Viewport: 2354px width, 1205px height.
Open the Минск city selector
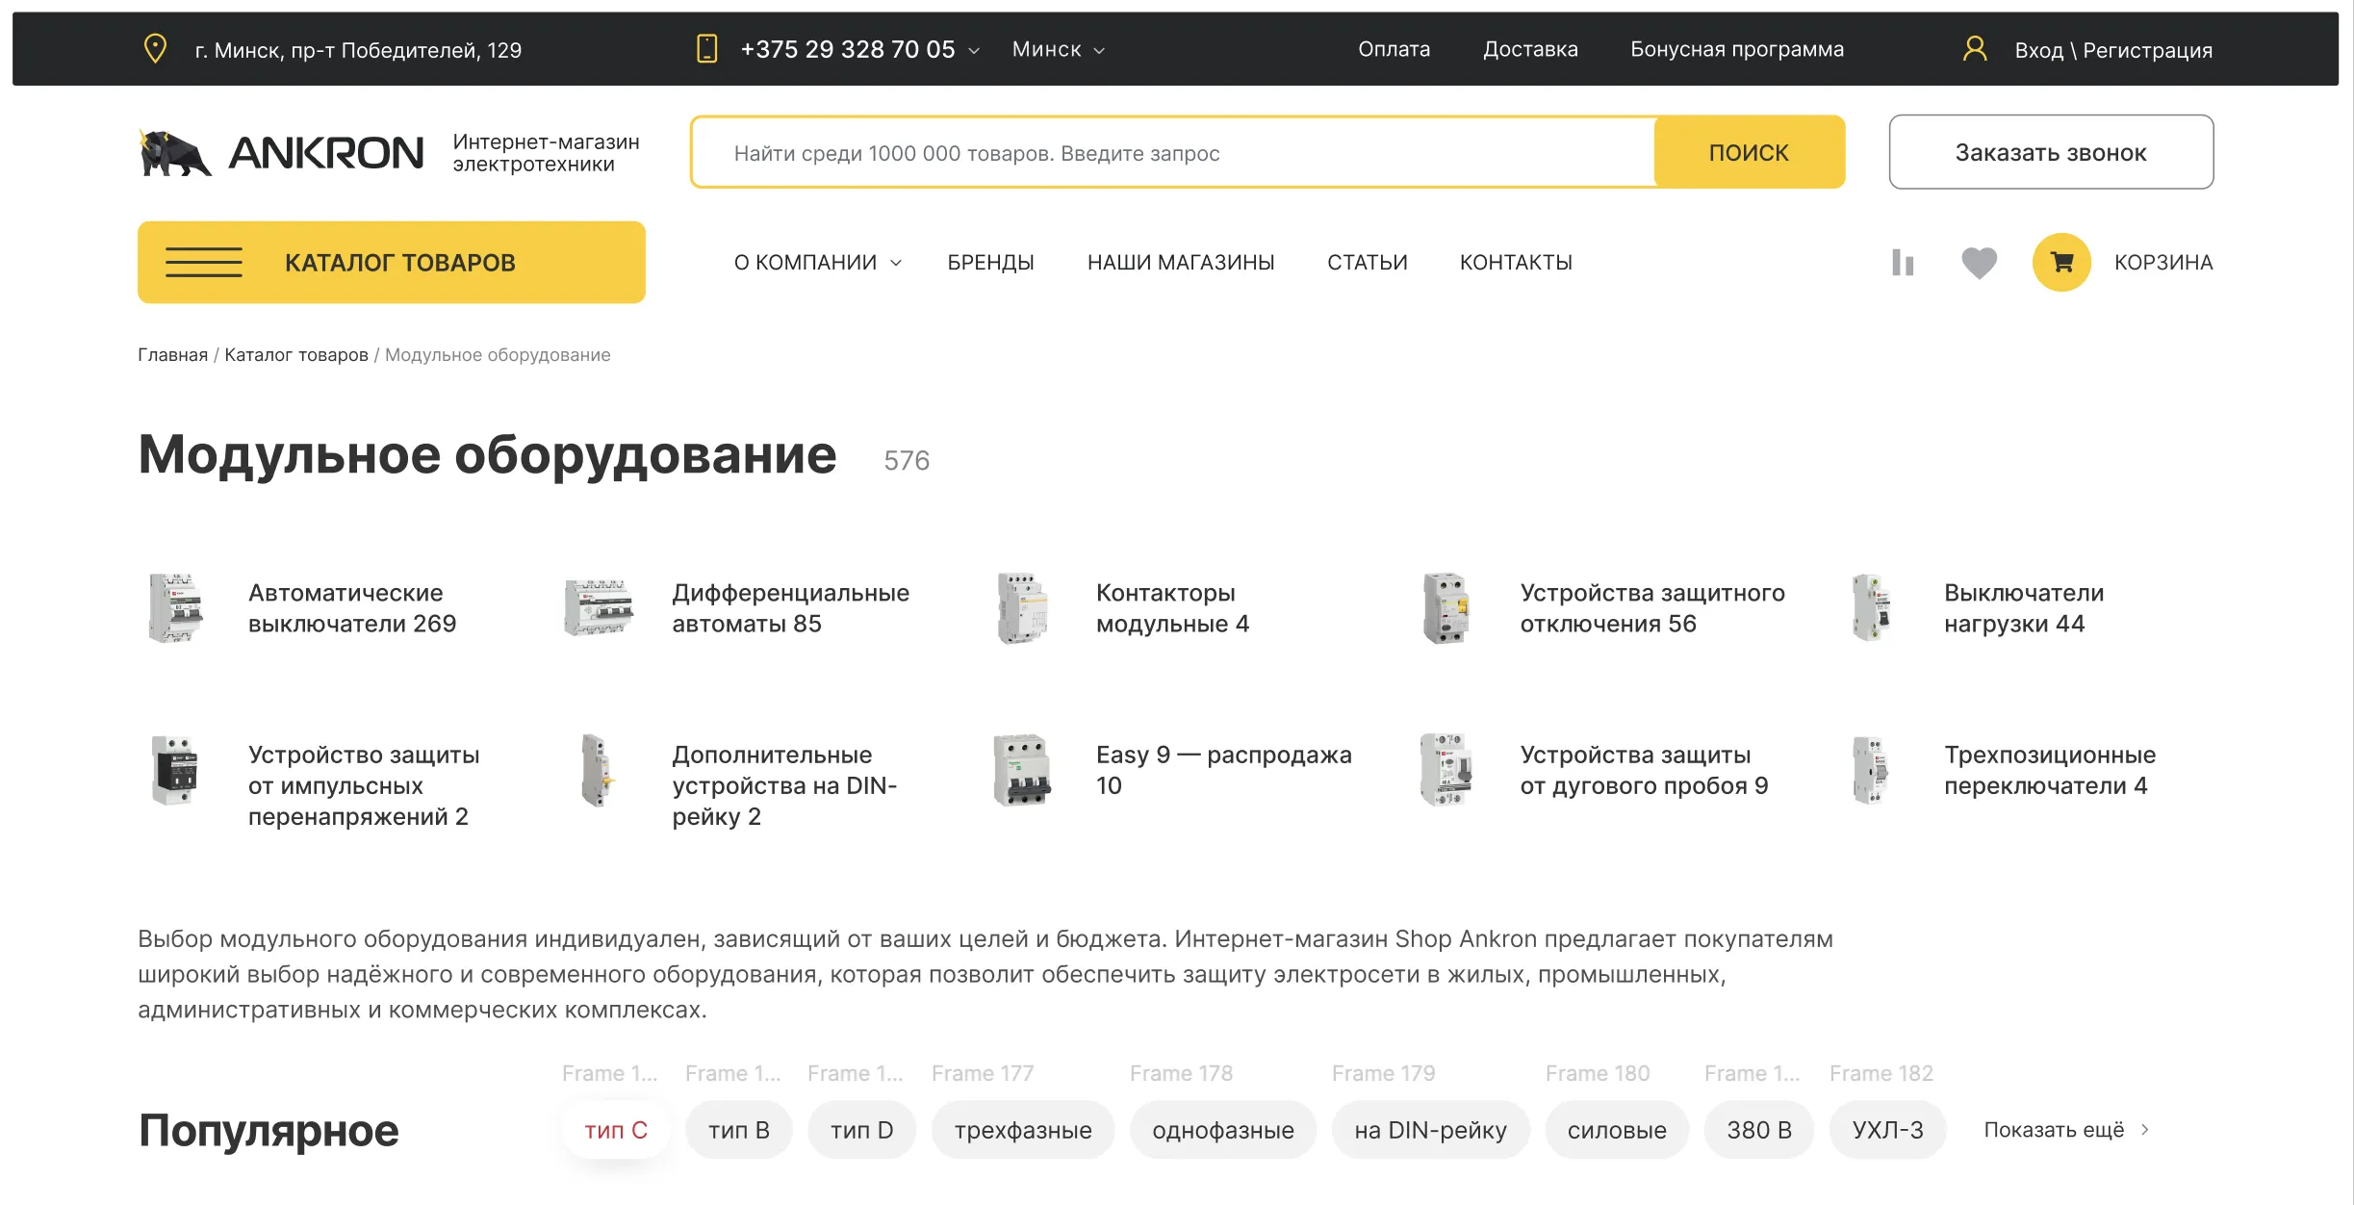click(1058, 49)
